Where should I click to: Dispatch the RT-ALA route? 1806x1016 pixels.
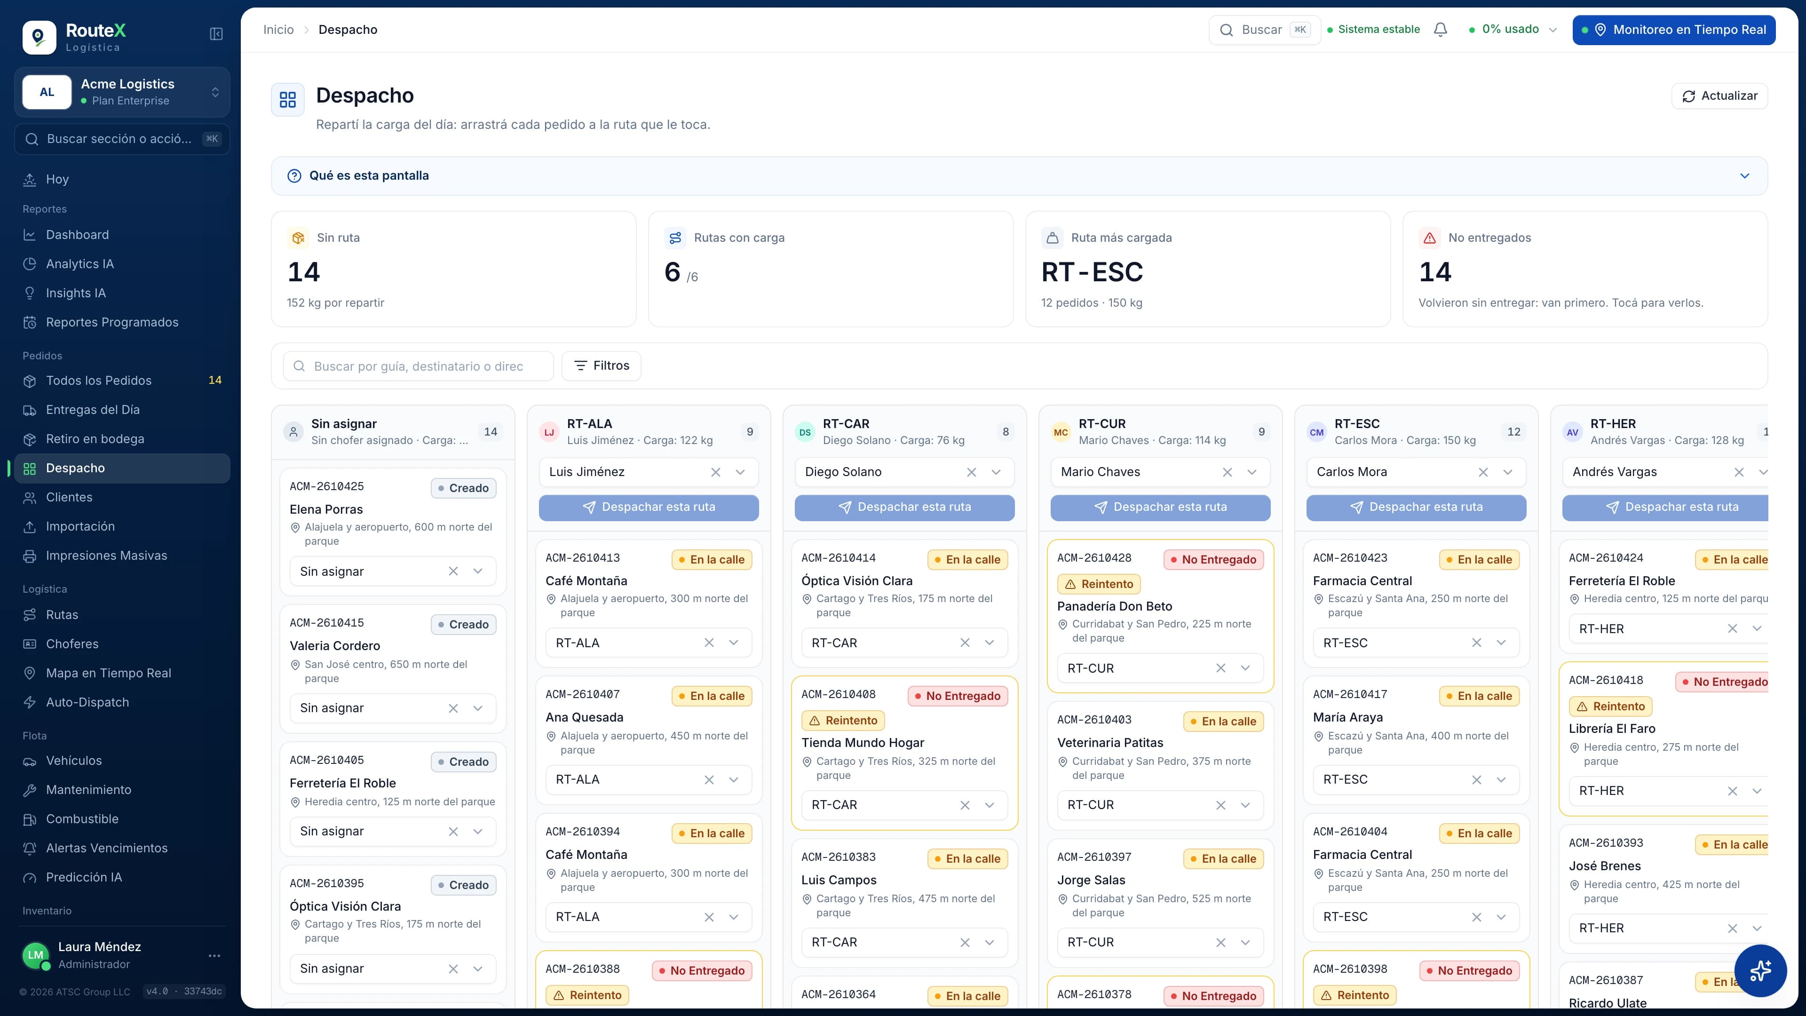[x=649, y=508]
